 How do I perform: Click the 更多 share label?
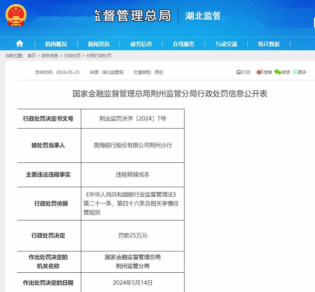click(302, 72)
